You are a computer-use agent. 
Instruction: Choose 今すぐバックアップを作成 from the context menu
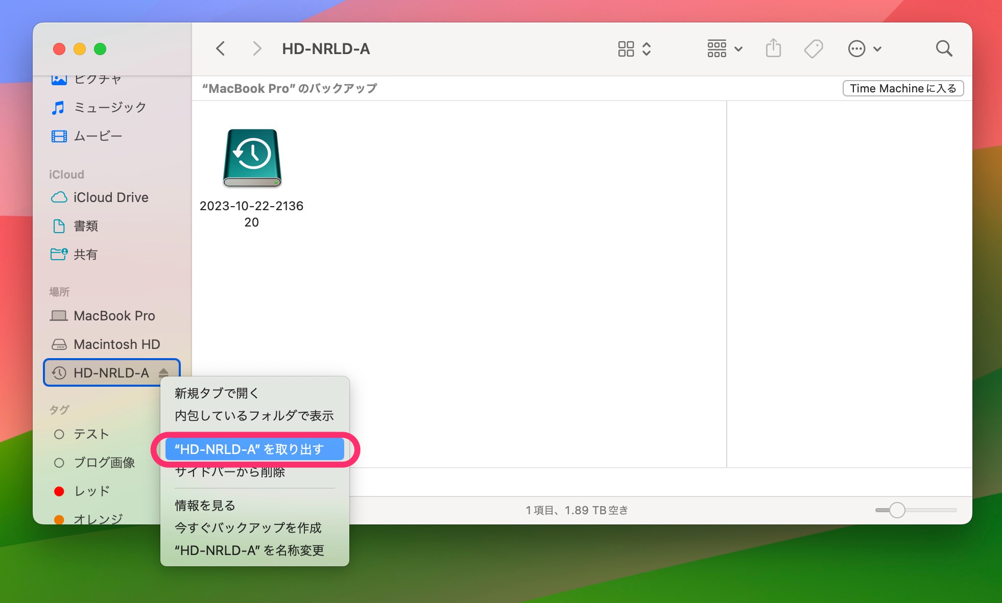click(x=255, y=528)
